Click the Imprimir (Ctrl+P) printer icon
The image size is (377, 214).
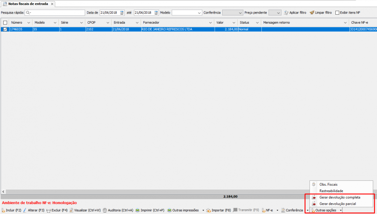pos(138,210)
